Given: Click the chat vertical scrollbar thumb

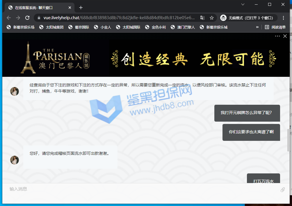Looking at the screenshot, I should (288, 140).
